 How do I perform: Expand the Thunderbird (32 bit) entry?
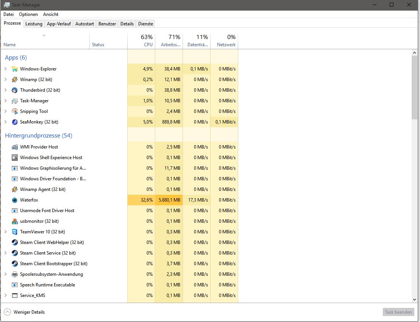coord(5,90)
